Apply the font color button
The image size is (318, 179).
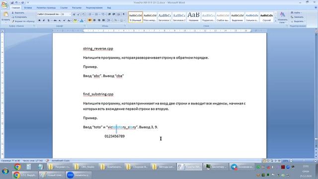[81, 20]
